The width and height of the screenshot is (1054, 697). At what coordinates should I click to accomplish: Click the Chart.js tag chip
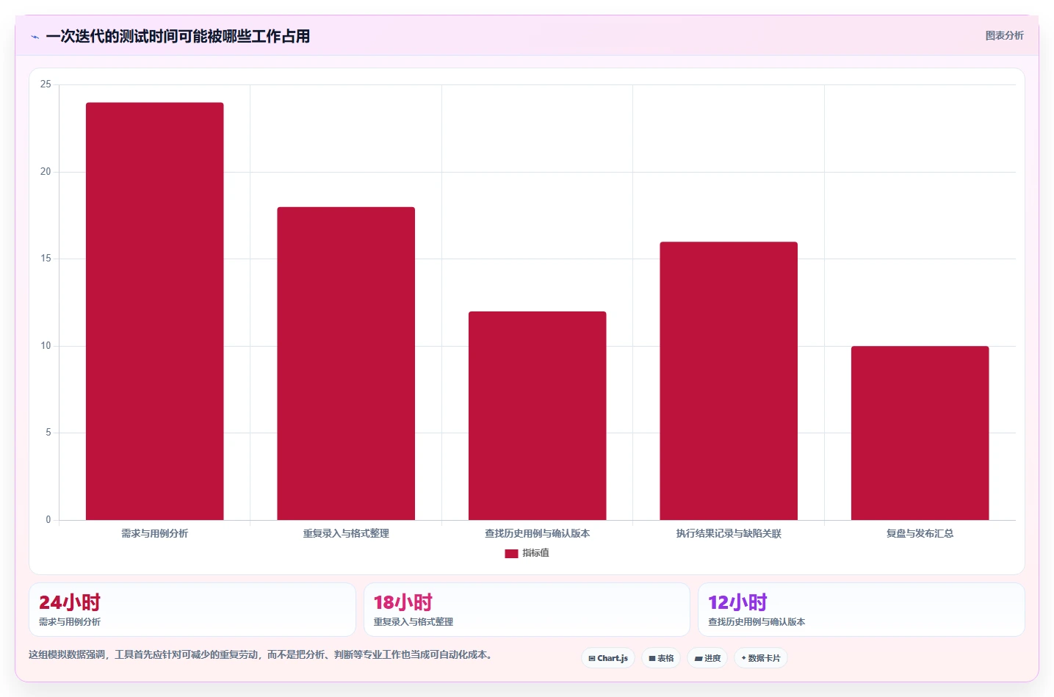(608, 658)
